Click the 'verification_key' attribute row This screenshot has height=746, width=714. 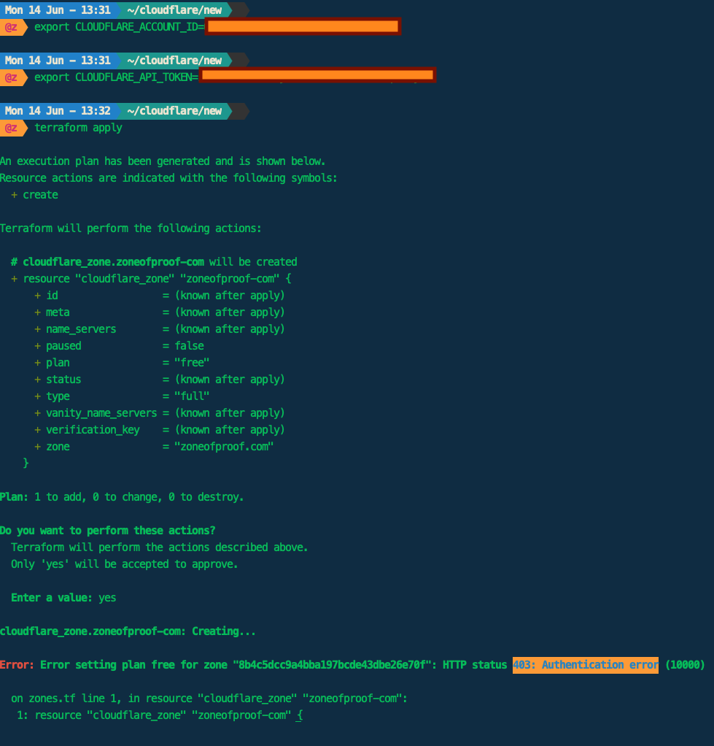[x=159, y=430]
